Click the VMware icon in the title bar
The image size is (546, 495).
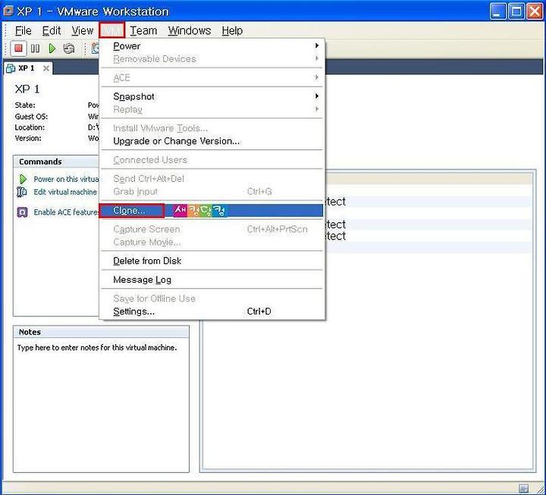tap(8, 11)
